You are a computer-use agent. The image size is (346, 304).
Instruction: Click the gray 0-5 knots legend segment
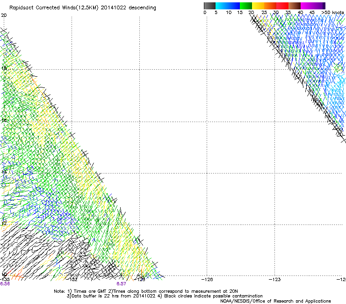210,6
